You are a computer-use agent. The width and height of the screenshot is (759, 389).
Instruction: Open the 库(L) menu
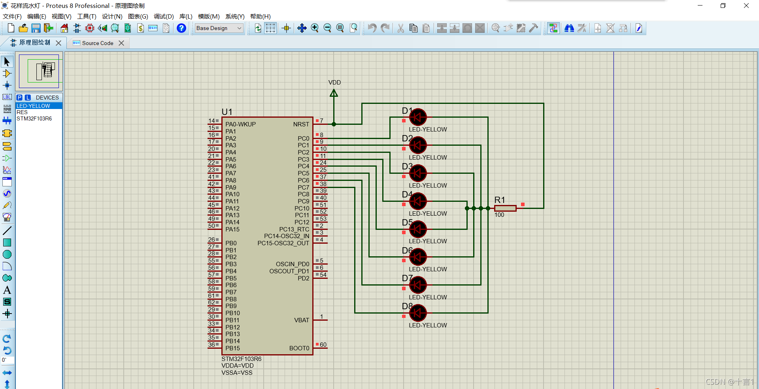(186, 16)
